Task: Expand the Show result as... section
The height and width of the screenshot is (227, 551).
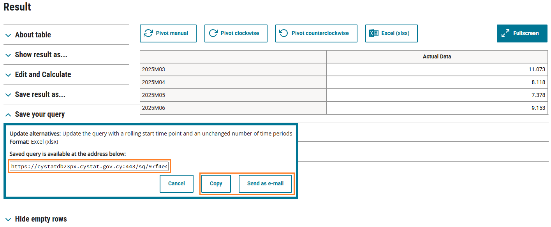Action: pyautogui.click(x=41, y=55)
